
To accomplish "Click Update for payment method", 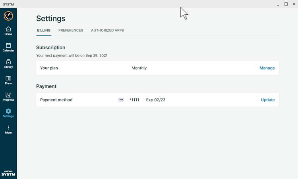I will [267, 100].
